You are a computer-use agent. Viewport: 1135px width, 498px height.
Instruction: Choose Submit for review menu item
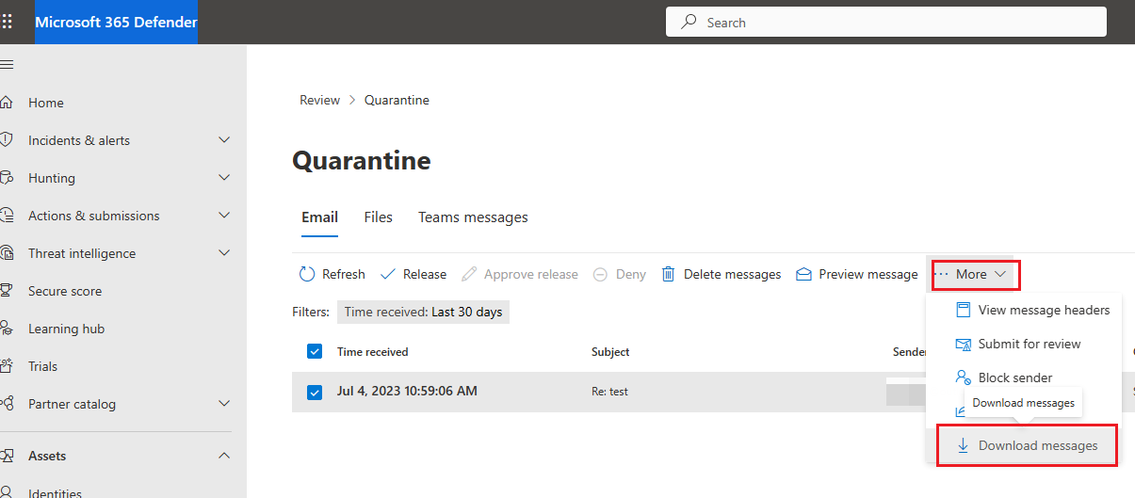click(1024, 344)
